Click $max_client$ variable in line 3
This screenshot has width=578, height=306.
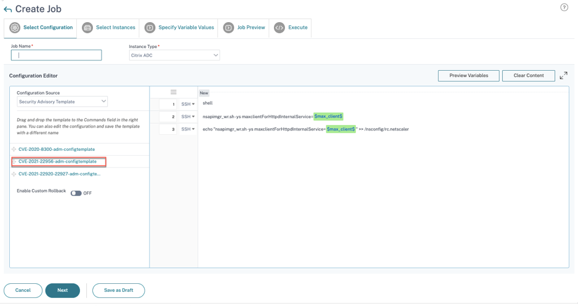tap(341, 129)
